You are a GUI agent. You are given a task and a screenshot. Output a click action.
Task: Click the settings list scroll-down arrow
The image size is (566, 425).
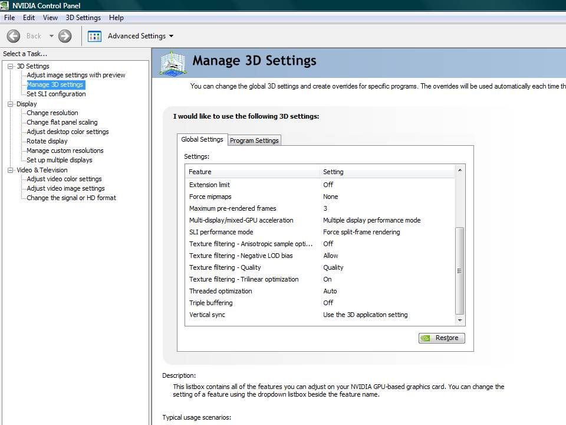460,320
